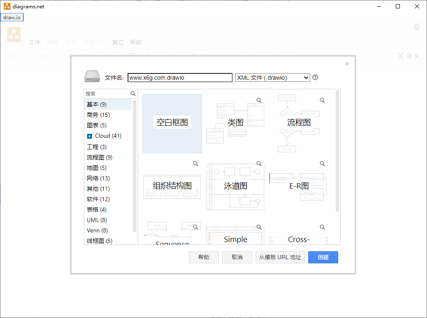Open the XML 文件 (.drawio) format dropdown
This screenshot has height=318, width=427.
pos(272,77)
